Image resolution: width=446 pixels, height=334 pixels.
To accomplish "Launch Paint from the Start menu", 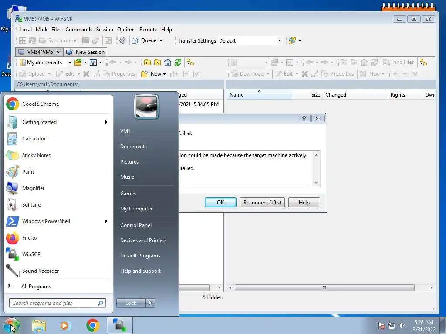I will [58, 171].
